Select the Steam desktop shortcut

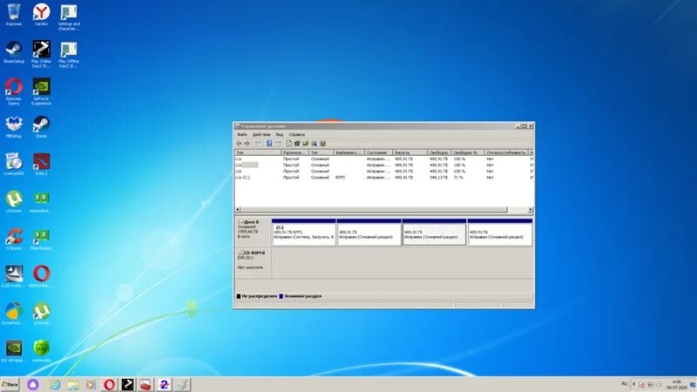[41, 126]
